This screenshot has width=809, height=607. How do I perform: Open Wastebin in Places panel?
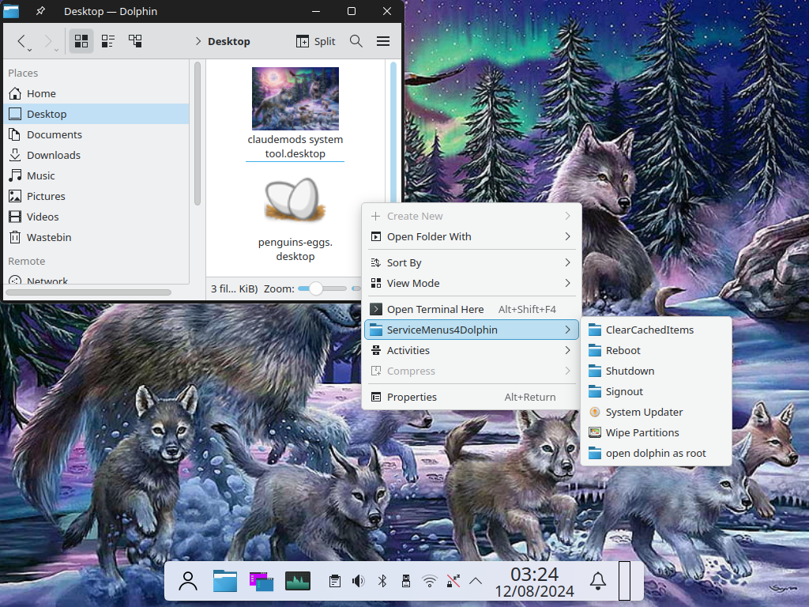click(96, 237)
